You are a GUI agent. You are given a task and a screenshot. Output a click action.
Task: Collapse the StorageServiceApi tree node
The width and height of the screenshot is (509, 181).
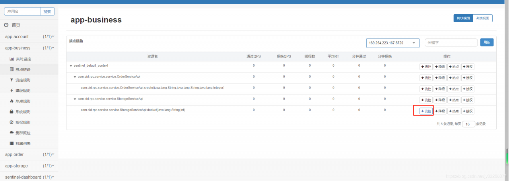point(75,99)
